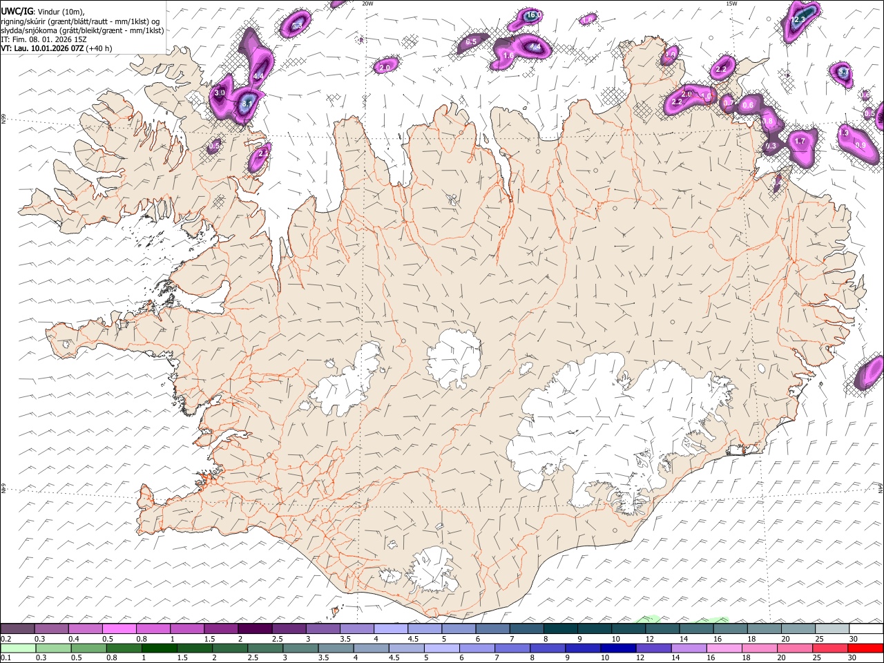The width and height of the screenshot is (884, 663).
Task: Click the 0.7 precipitation value label
Action: click(728, 103)
